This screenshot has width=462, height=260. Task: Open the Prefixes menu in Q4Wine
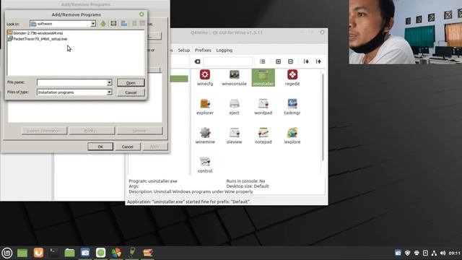click(x=203, y=50)
